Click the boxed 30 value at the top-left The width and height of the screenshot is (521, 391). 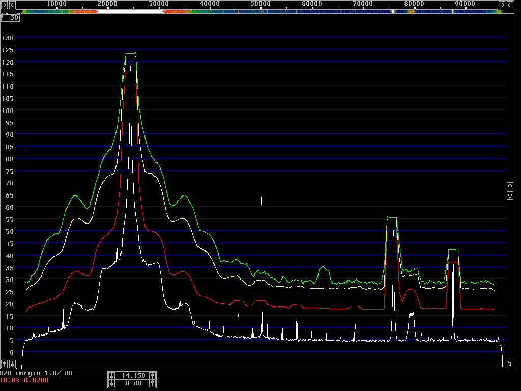coord(10,18)
